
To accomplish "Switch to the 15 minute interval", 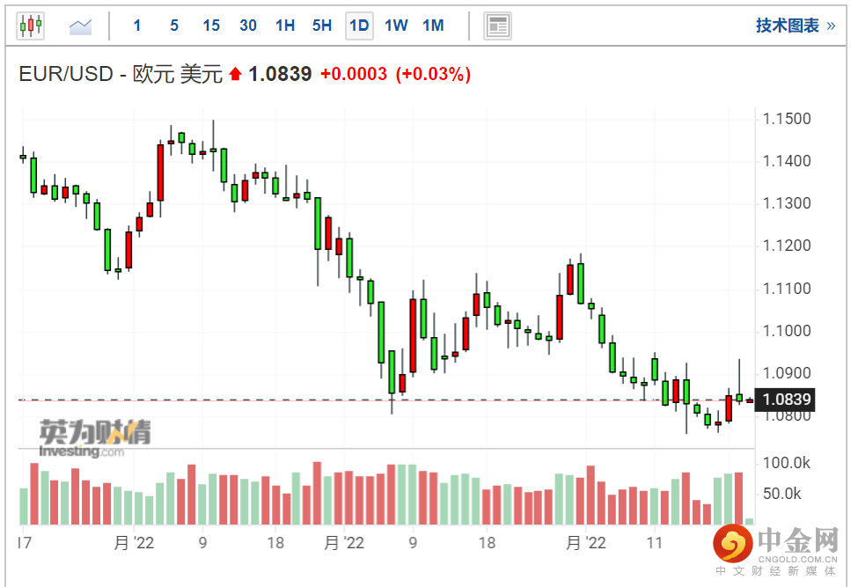I will [211, 26].
